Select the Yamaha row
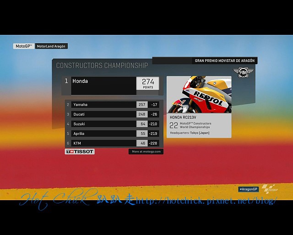The height and width of the screenshot is (235, 293). point(113,105)
